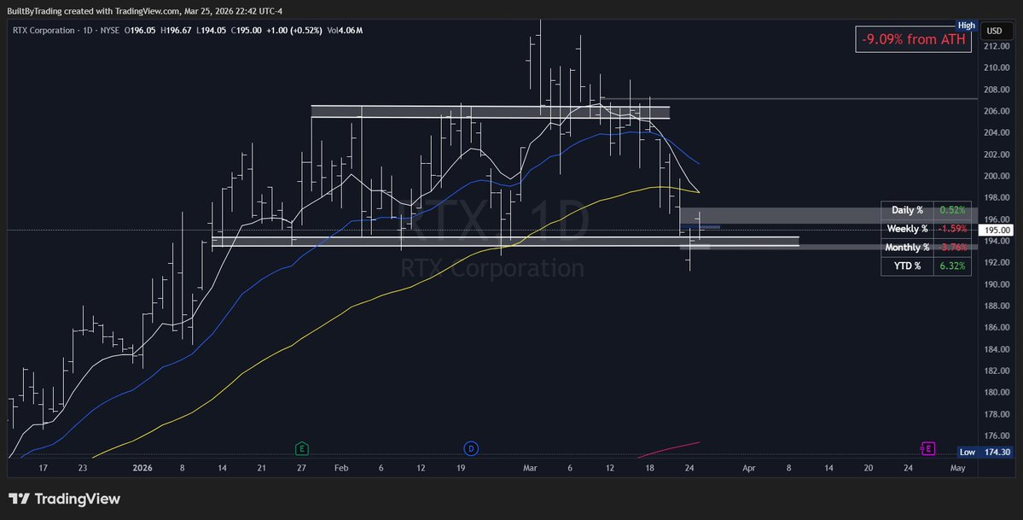Viewport: 1023px width, 520px height.
Task: Click the May label on time axis
Action: click(958, 469)
